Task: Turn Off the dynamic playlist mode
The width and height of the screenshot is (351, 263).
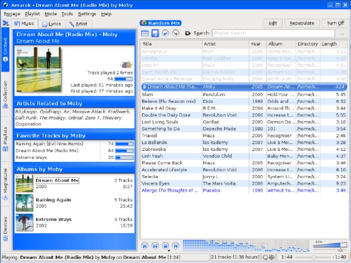Action: pos(335,23)
